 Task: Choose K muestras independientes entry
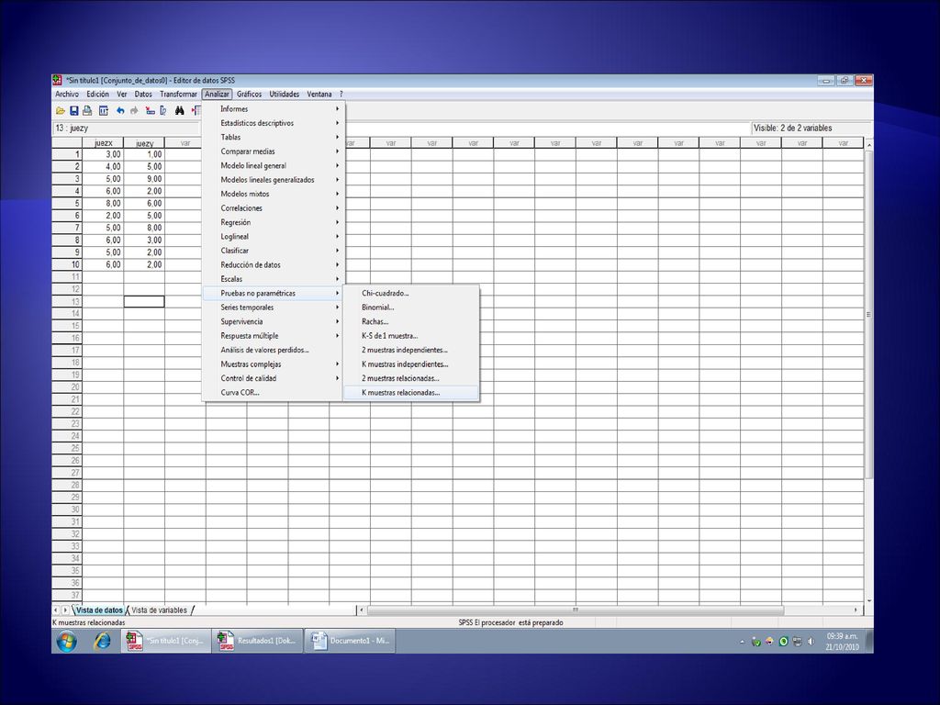tap(411, 364)
